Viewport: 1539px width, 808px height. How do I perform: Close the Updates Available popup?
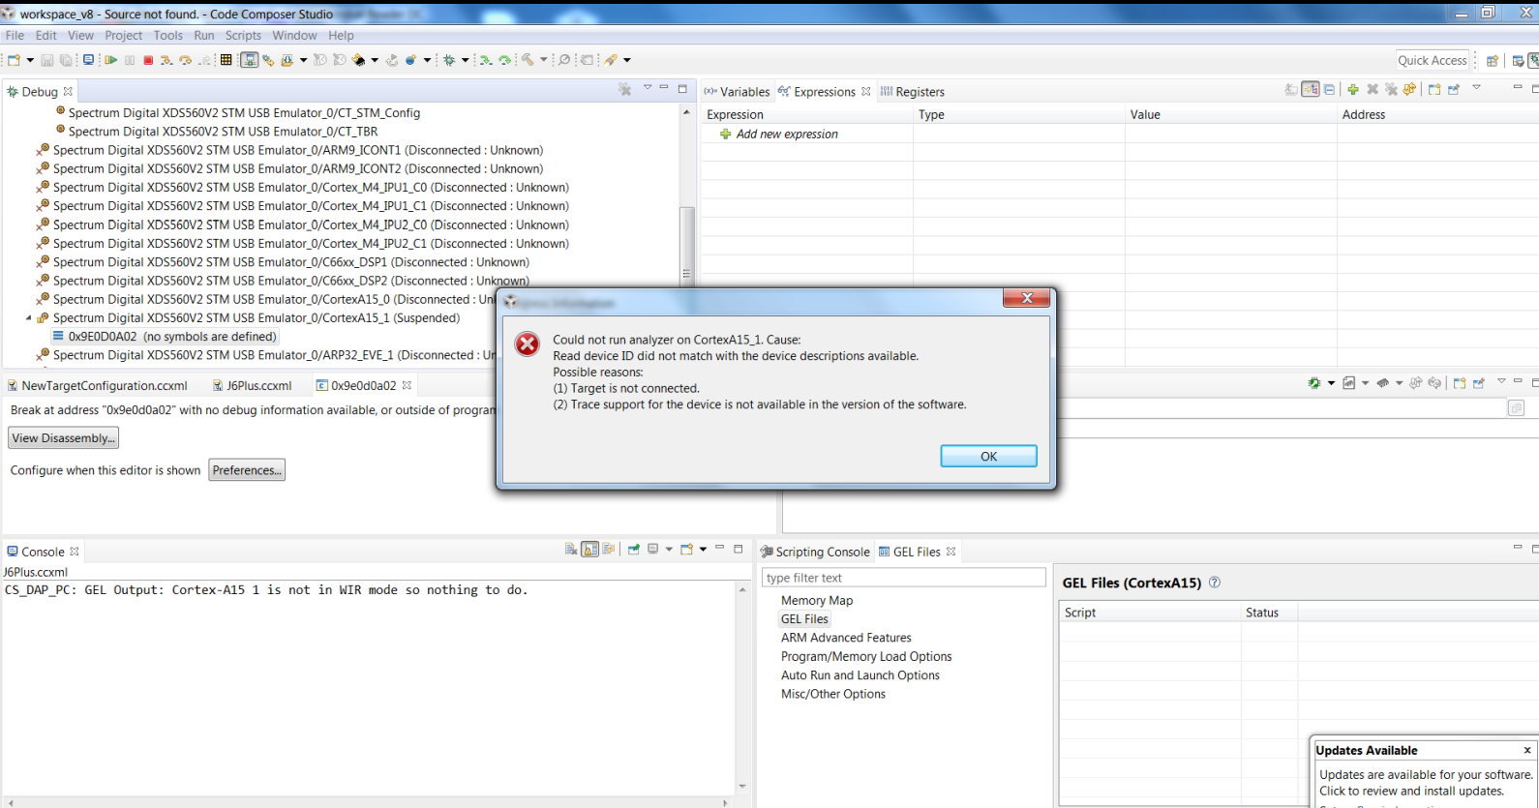[1527, 750]
